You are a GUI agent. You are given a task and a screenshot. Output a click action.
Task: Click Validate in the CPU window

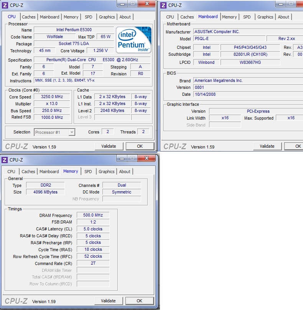pyautogui.click(x=109, y=146)
